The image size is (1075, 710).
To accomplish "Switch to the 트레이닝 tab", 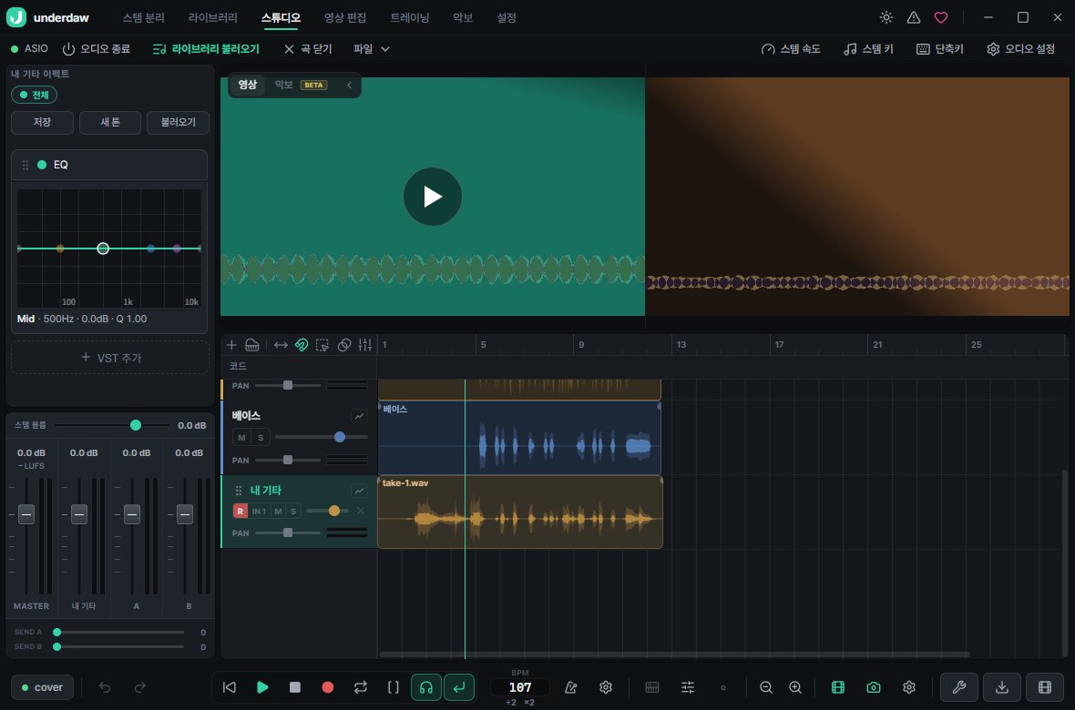I will (410, 18).
